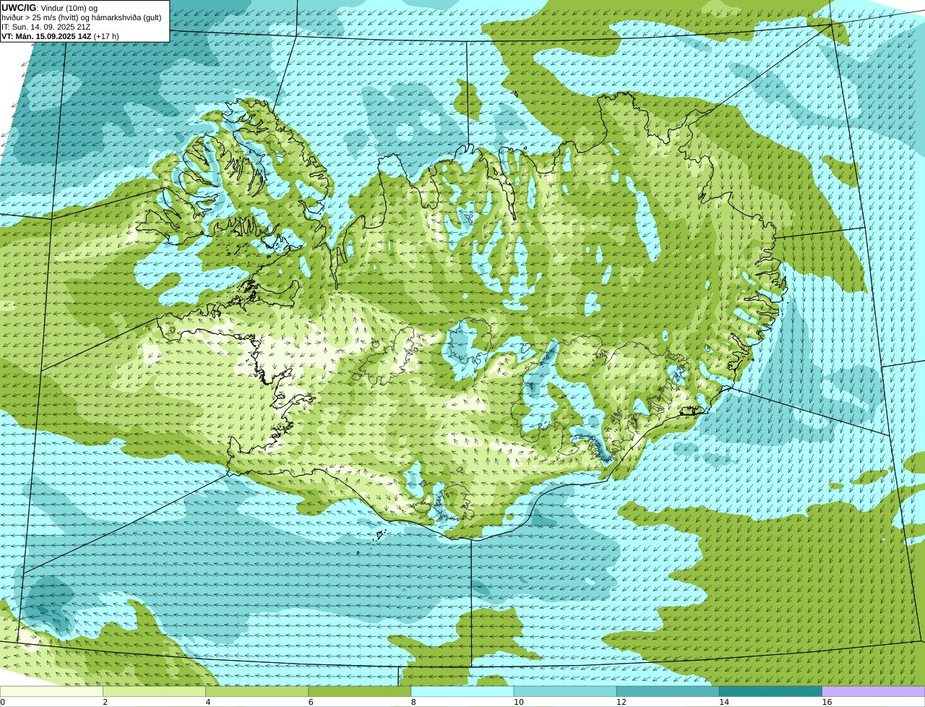925x707 pixels.
Task: Click the legend scale label "14"
Action: pyautogui.click(x=723, y=702)
